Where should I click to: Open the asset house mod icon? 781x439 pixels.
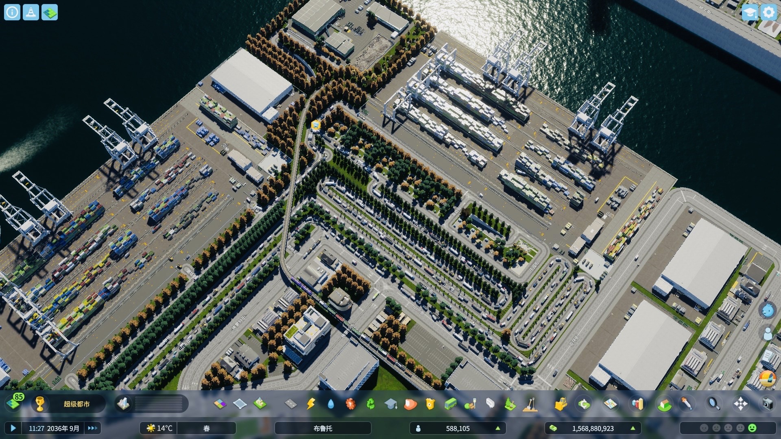[664, 404]
